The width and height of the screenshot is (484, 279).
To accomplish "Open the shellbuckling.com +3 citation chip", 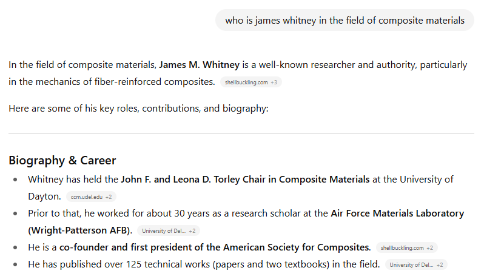I will pyautogui.click(x=250, y=82).
